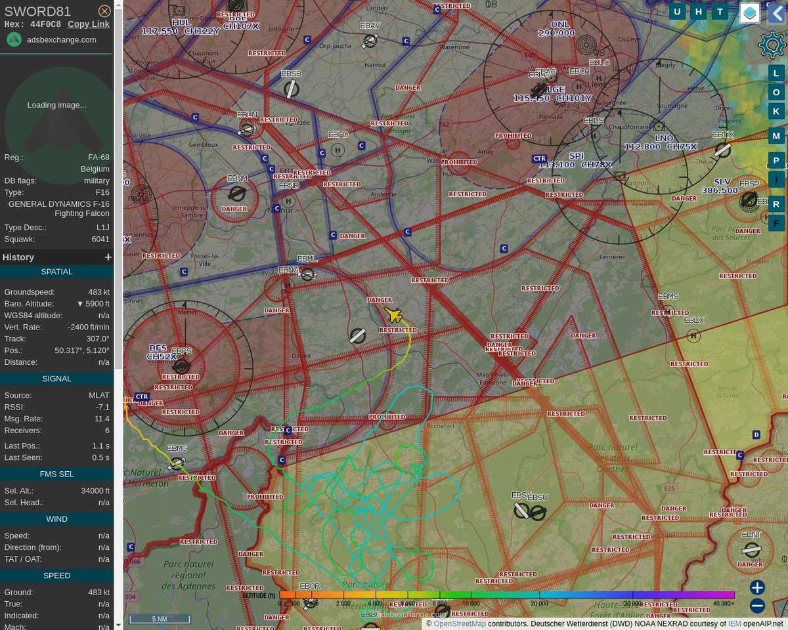Click the P sidebar button
The width and height of the screenshot is (788, 630).
pos(776,160)
